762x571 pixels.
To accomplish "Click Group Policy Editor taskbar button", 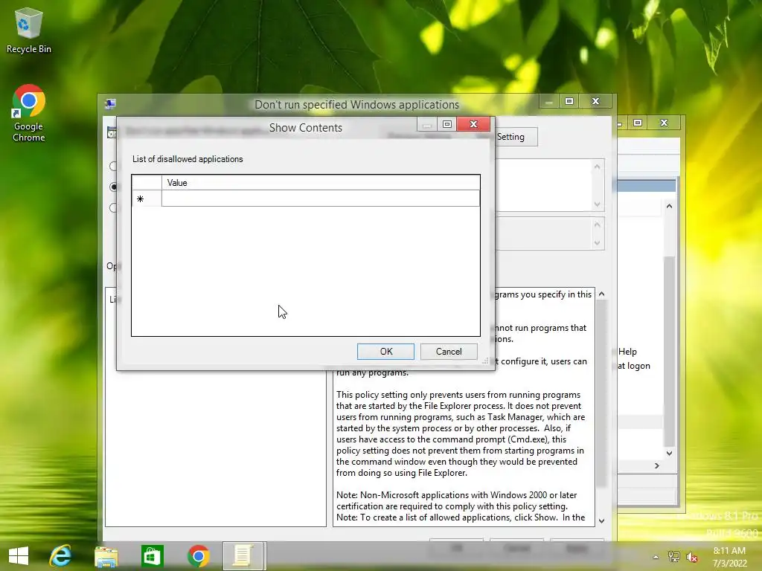I will pyautogui.click(x=243, y=556).
